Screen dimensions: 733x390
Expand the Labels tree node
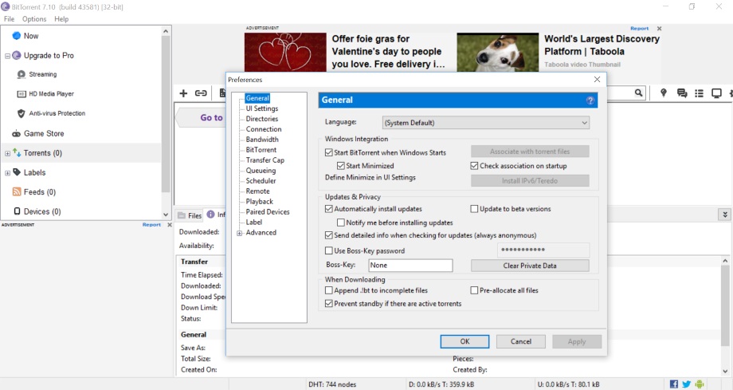7,173
